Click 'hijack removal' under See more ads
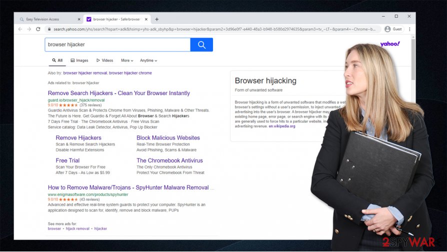Image resolution: width=447 pixels, height=252 pixels. (77, 228)
